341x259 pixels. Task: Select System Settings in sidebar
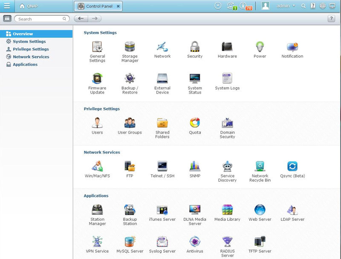(x=29, y=42)
